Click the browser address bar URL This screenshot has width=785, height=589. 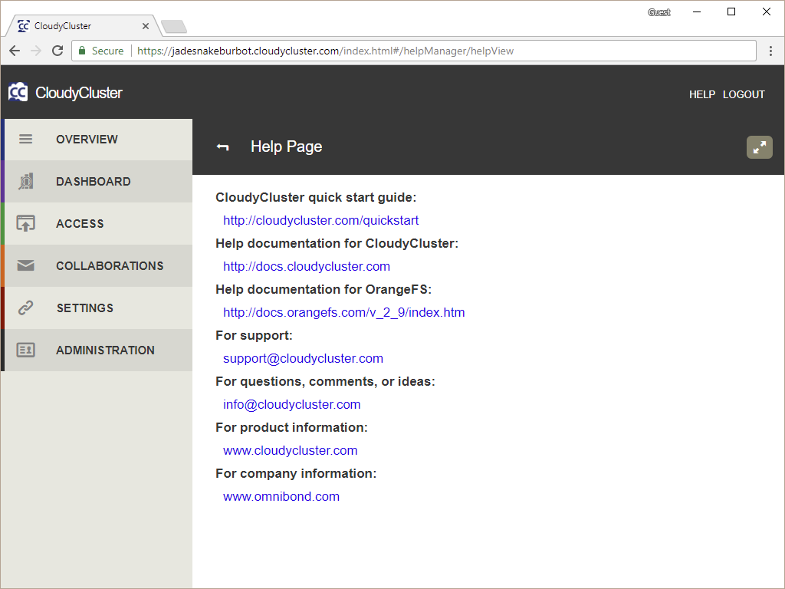tap(325, 51)
